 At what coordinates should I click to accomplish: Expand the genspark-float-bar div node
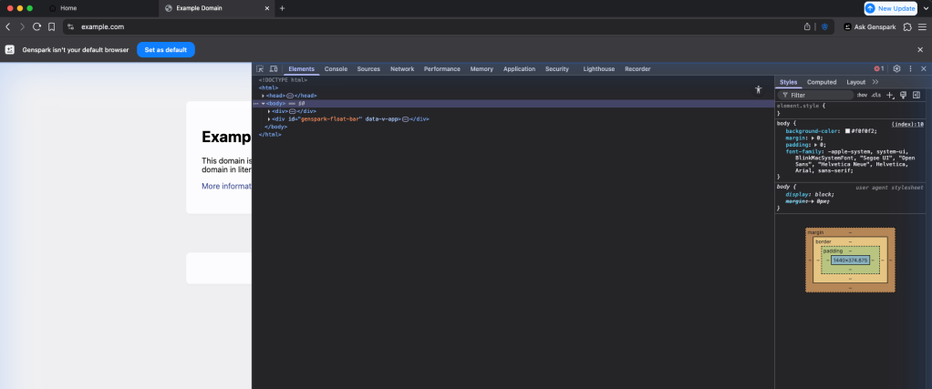pyautogui.click(x=269, y=118)
